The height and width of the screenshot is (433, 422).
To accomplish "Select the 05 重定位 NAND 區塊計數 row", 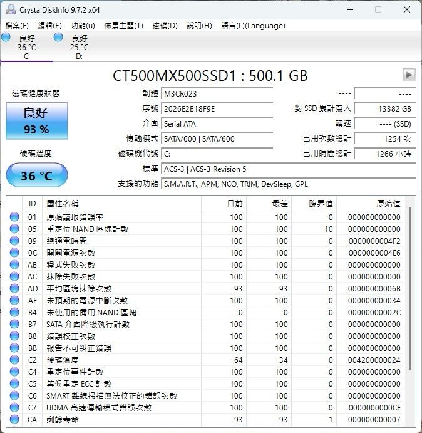I will point(88,229).
